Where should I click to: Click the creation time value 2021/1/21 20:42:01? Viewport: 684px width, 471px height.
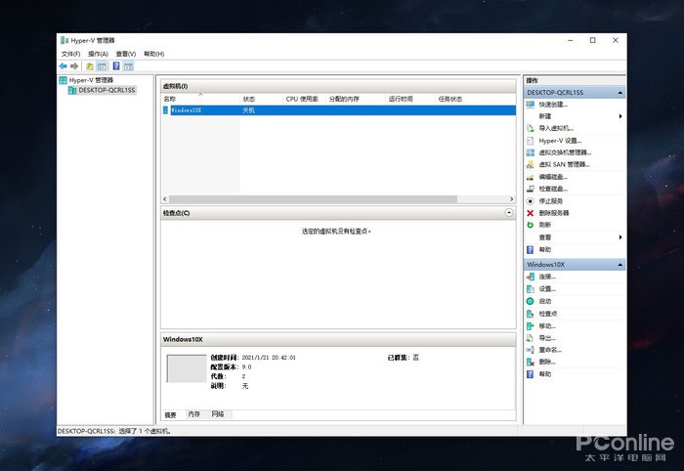(x=269, y=358)
